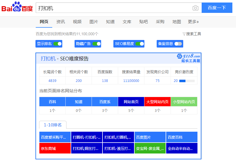Click the 百科 category header cell
Image resolution: width=236 pixels, height=163 pixels.
point(53,102)
